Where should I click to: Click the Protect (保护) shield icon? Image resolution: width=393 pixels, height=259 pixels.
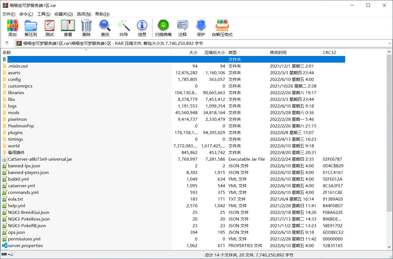(201, 25)
